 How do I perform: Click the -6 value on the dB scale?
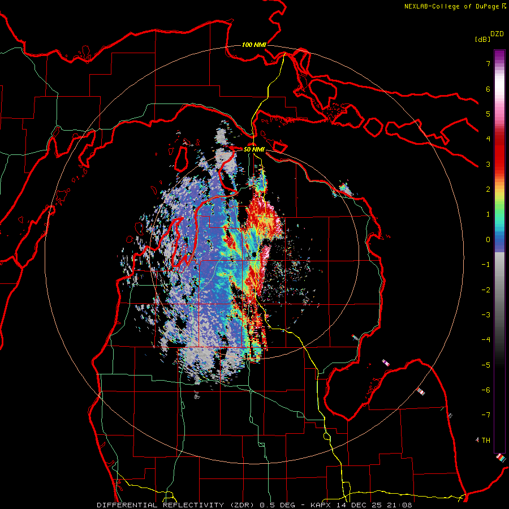pyautogui.click(x=486, y=390)
